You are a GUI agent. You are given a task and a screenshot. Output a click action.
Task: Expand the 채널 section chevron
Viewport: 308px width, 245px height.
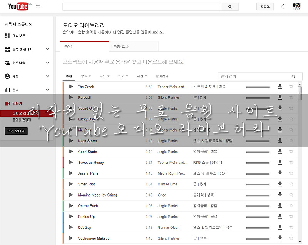pos(47,76)
